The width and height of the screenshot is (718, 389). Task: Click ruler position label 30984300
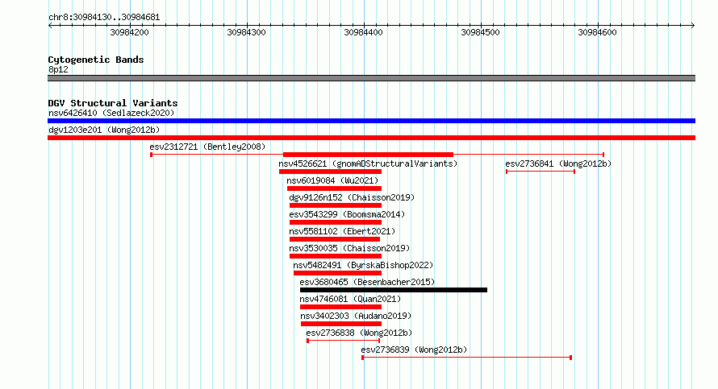coord(246,32)
